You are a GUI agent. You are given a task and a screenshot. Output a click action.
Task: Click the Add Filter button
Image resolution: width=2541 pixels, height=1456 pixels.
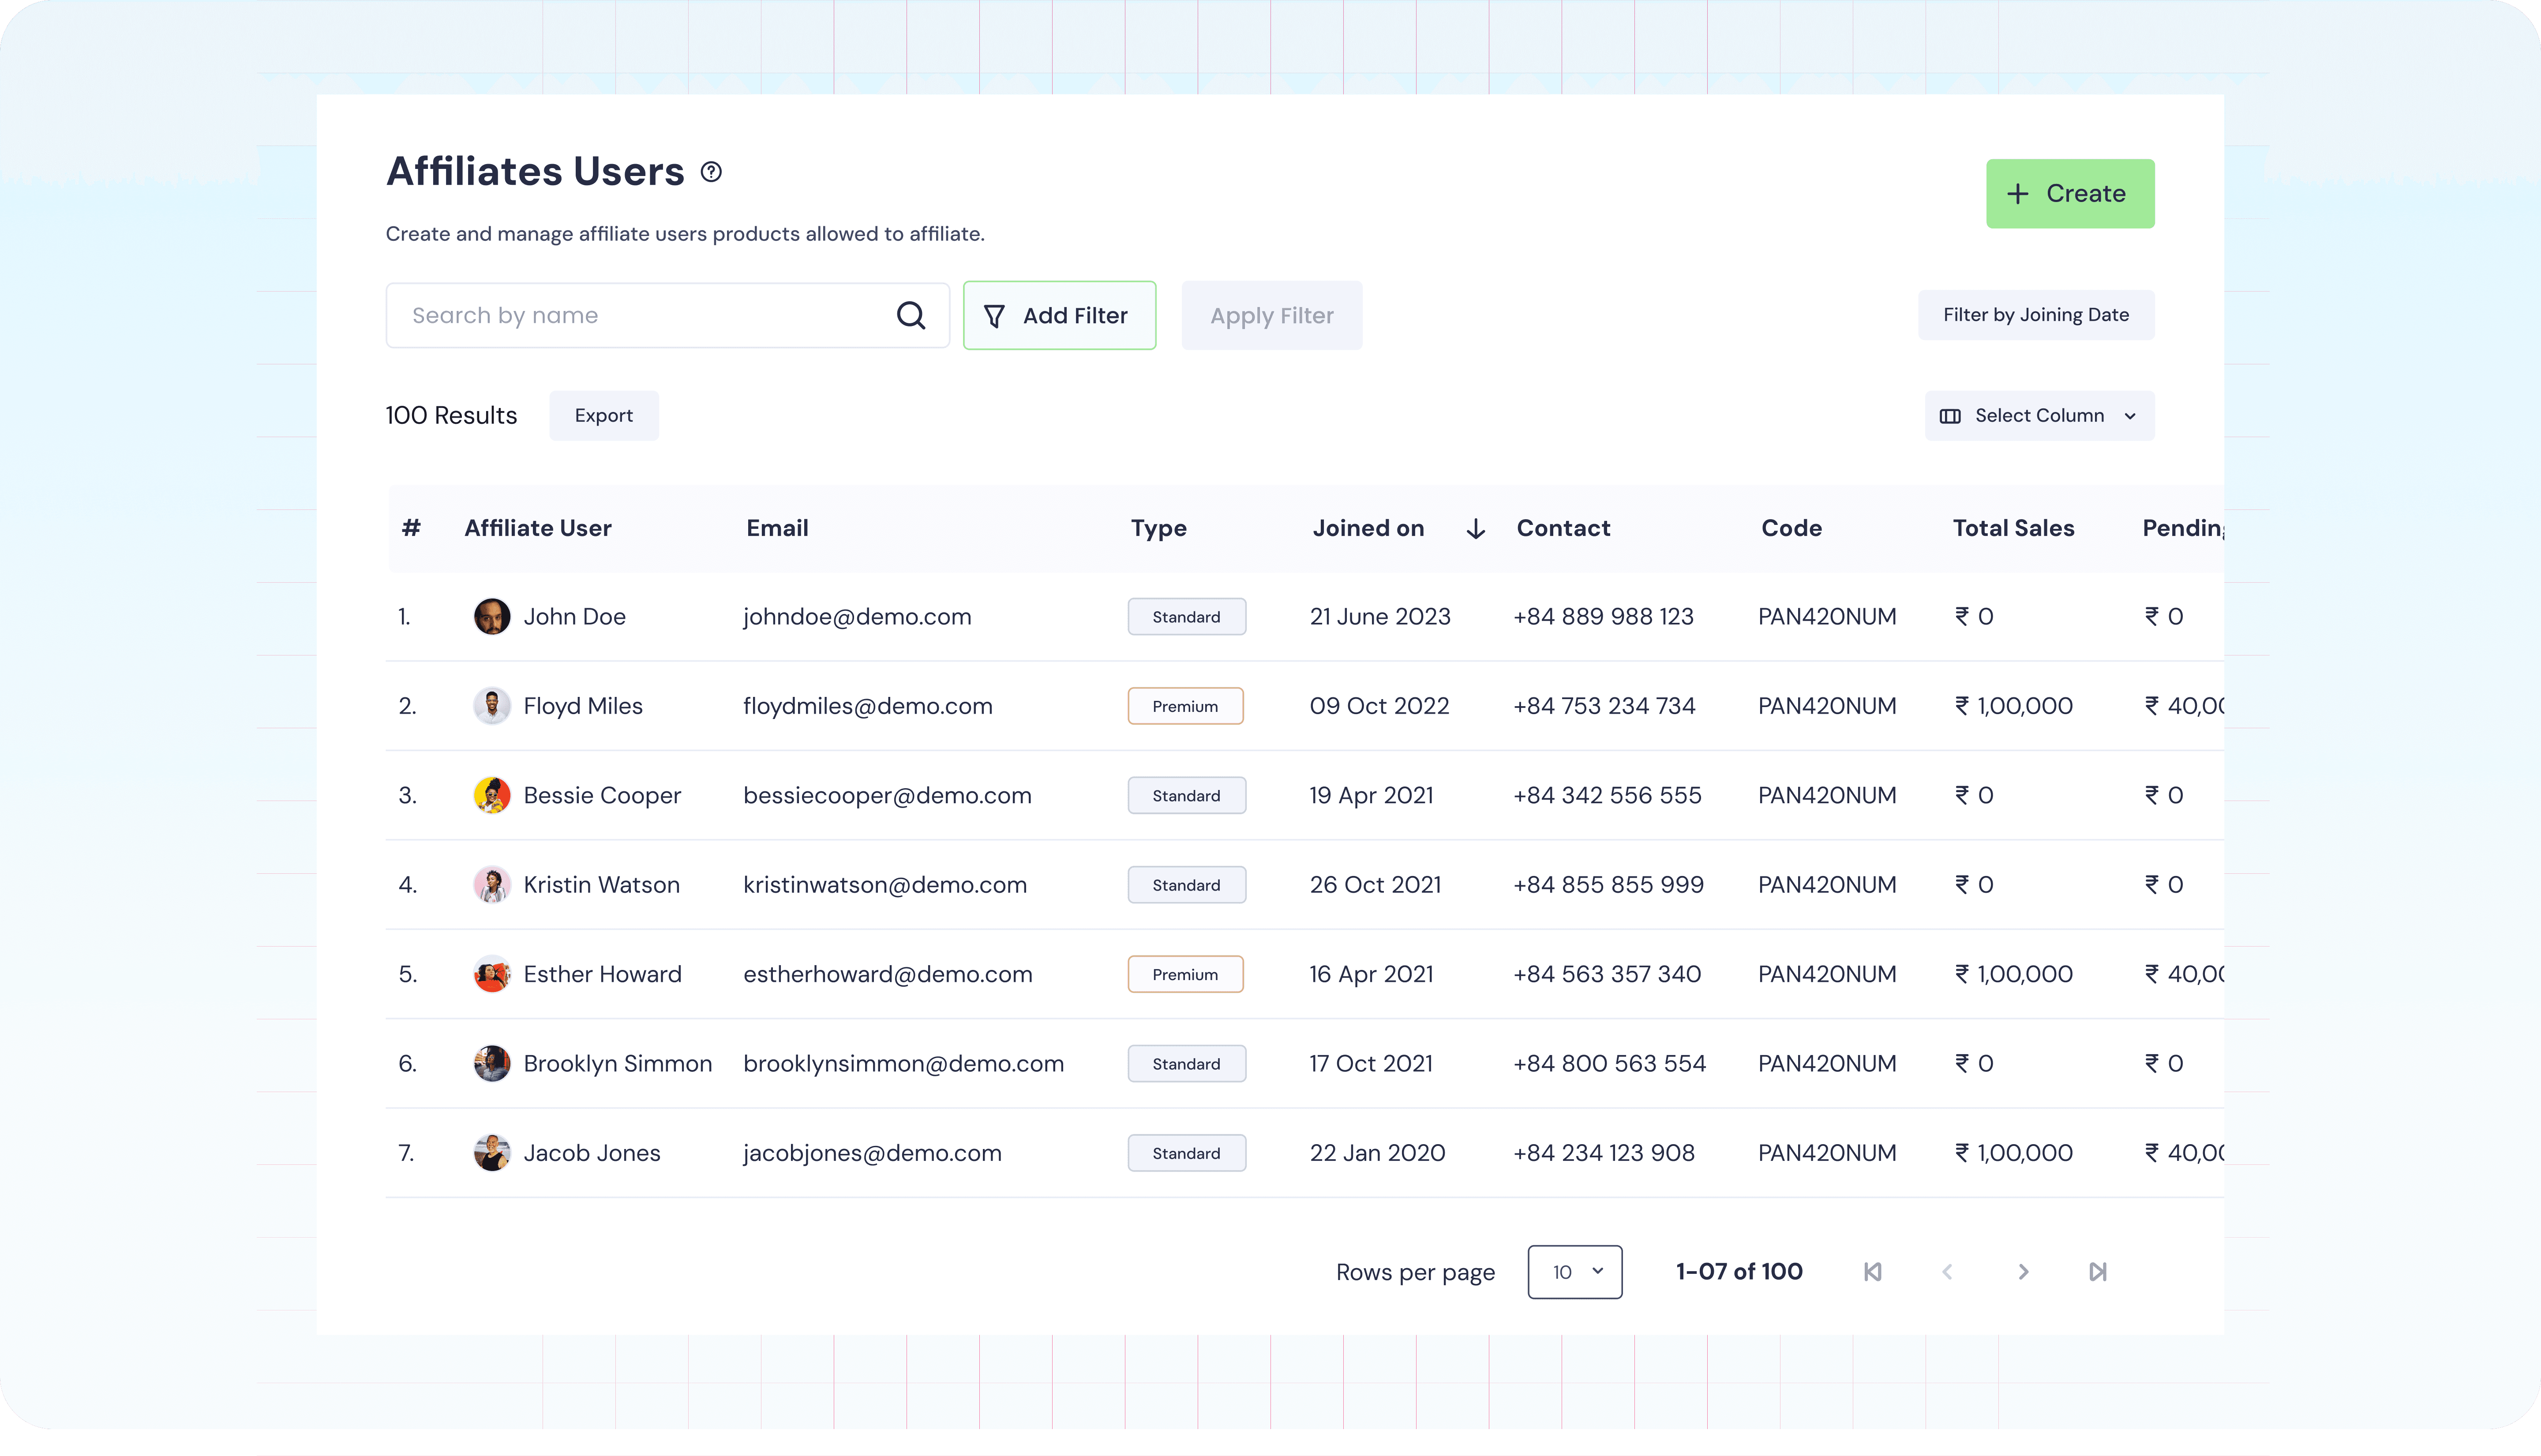(x=1059, y=316)
